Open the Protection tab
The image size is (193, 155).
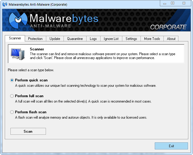(x=35, y=39)
